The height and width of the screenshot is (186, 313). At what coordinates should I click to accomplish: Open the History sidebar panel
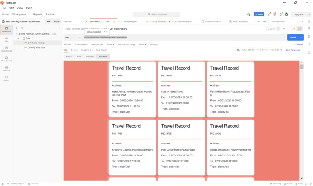pos(6,78)
